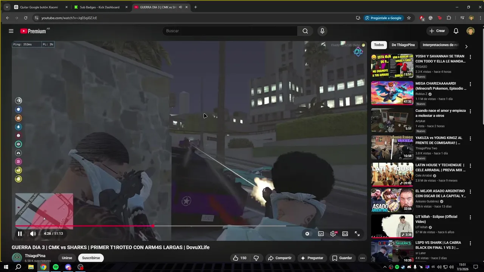Open the YouTube account avatar menu
The image size is (484, 272).
point(470,31)
